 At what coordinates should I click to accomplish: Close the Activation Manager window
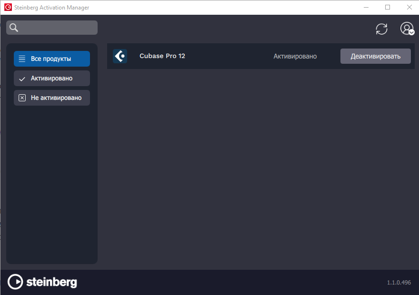tap(409, 7)
